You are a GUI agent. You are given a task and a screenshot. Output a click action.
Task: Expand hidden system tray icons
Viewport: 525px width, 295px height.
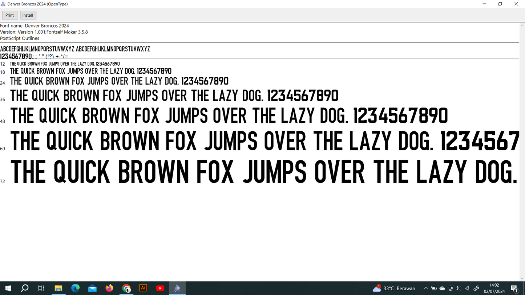[425, 288]
